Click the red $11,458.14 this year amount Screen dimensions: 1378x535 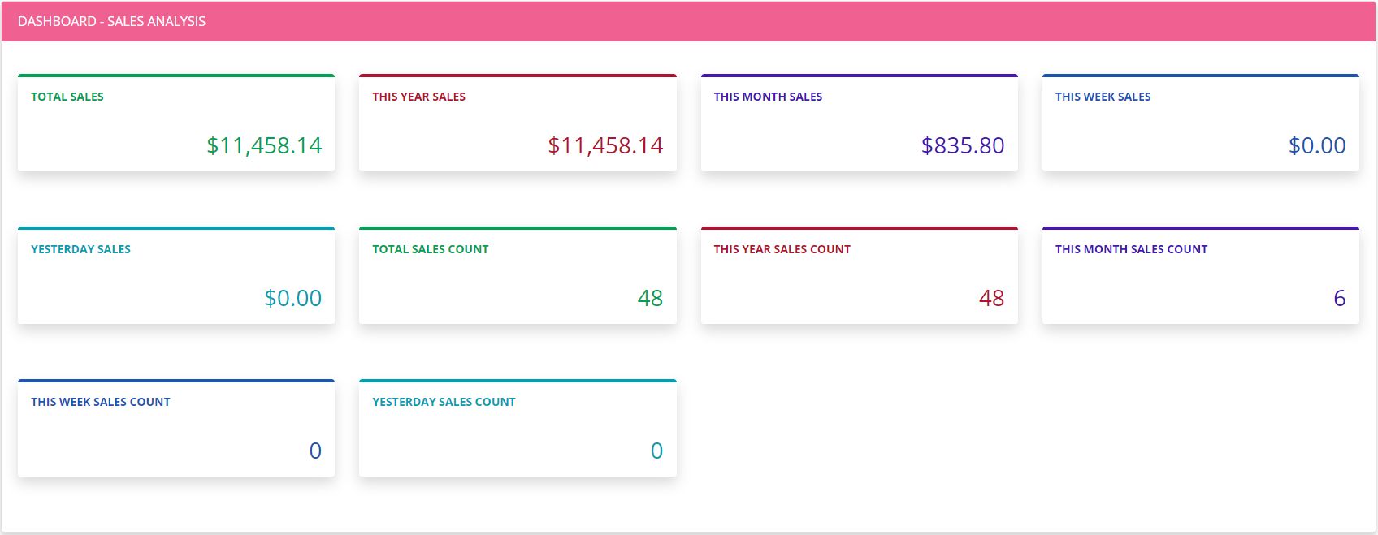coord(605,145)
